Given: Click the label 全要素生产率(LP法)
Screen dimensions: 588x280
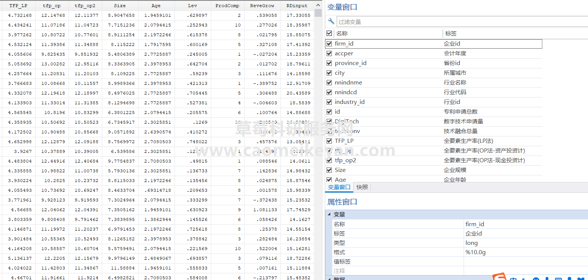Looking at the screenshot, I should tap(469, 141).
